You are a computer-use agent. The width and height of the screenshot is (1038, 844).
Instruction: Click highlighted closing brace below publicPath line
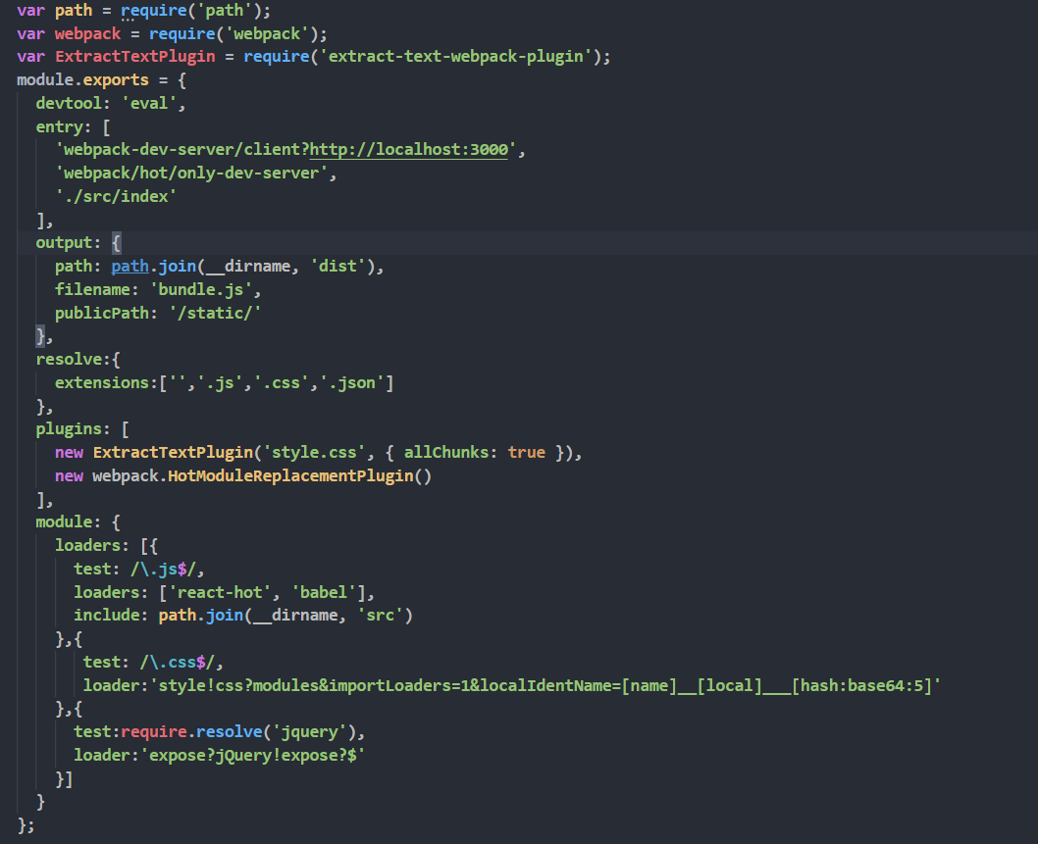tap(40, 335)
